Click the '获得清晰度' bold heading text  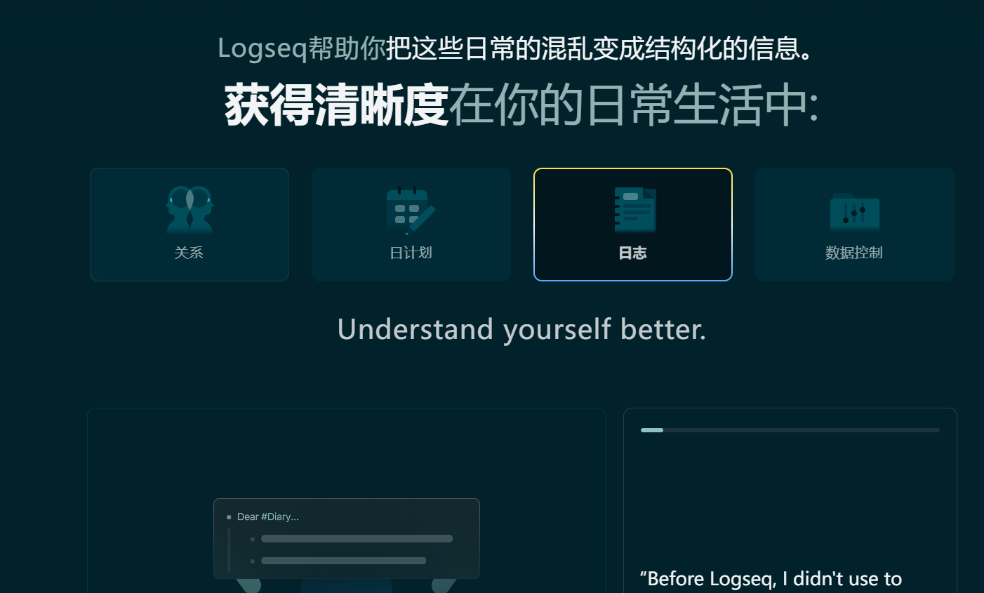coord(337,105)
